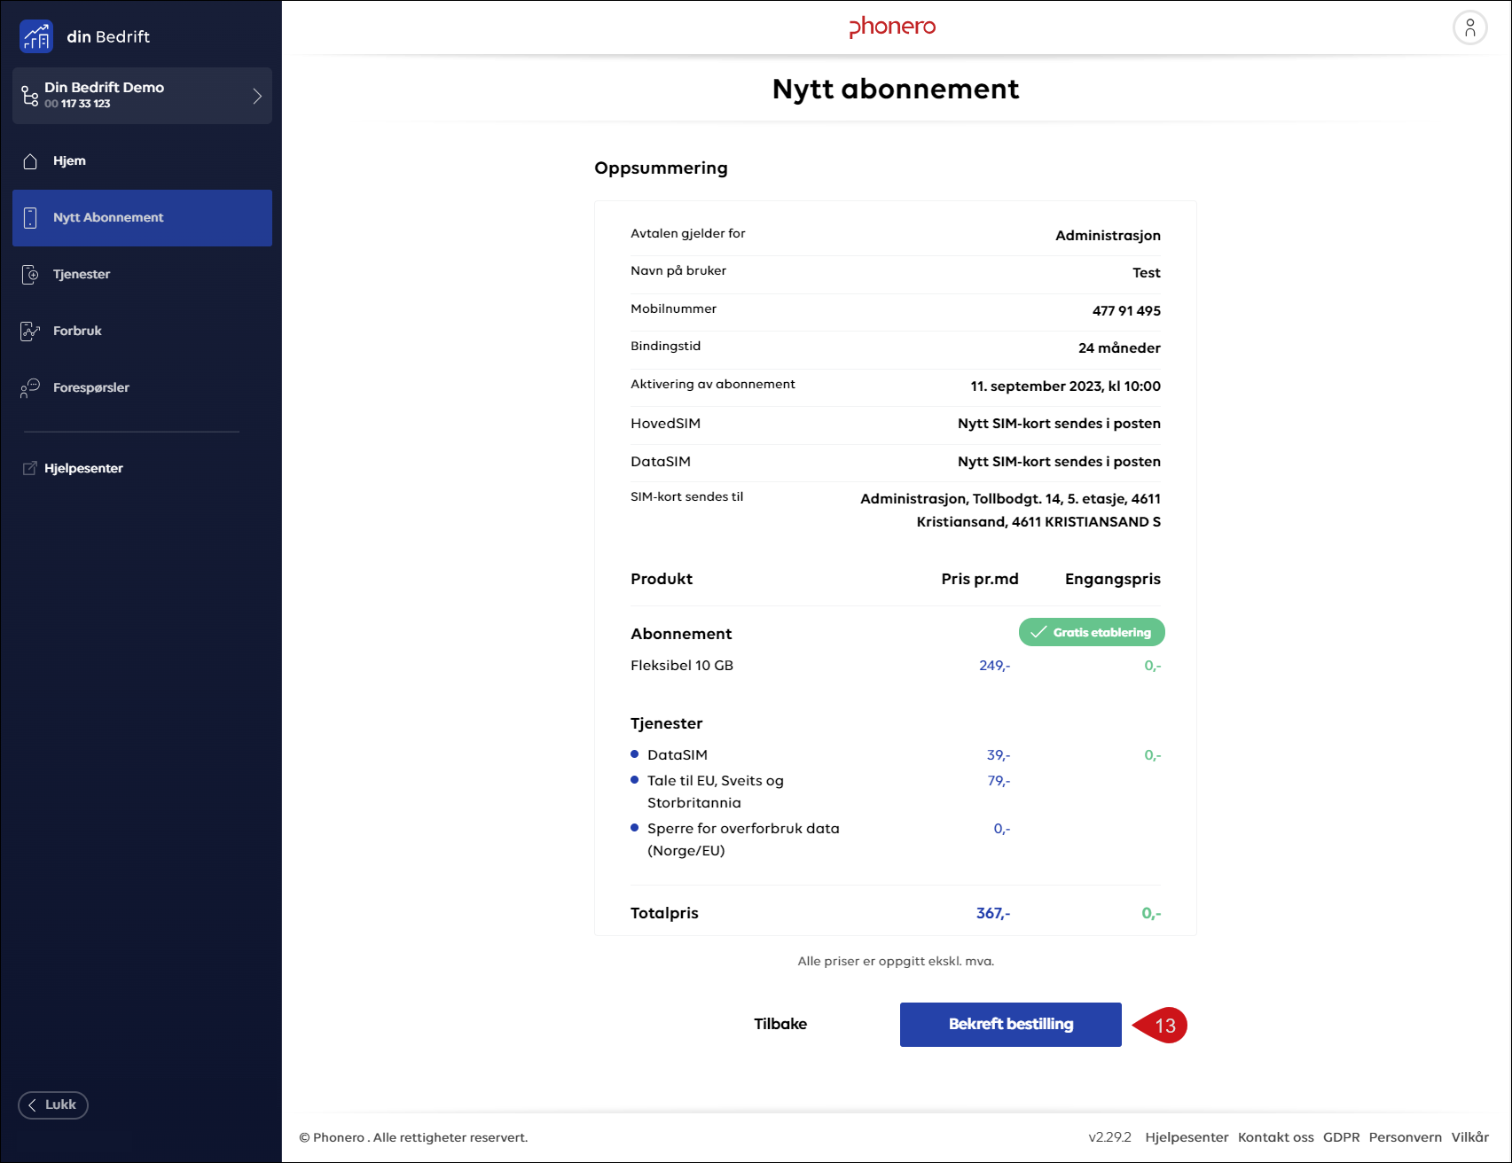Viewport: 1512px width, 1163px height.
Task: Click the Pris pr.md column header
Action: point(980,579)
